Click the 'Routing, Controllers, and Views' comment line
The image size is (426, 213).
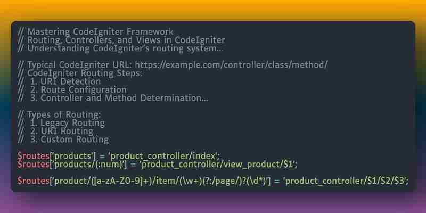[x=121, y=40]
